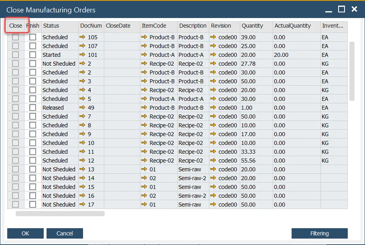Open the Filtering dialog
The image size is (365, 245).
click(319, 233)
